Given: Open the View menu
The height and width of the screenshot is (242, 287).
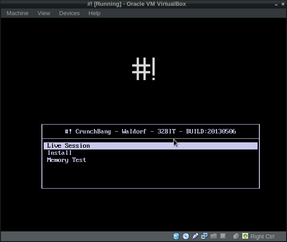Looking at the screenshot, I should (44, 13).
